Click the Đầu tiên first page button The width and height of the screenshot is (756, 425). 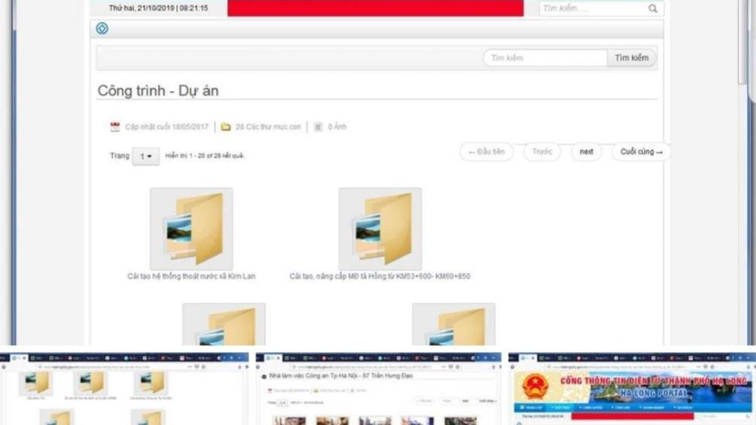(486, 152)
